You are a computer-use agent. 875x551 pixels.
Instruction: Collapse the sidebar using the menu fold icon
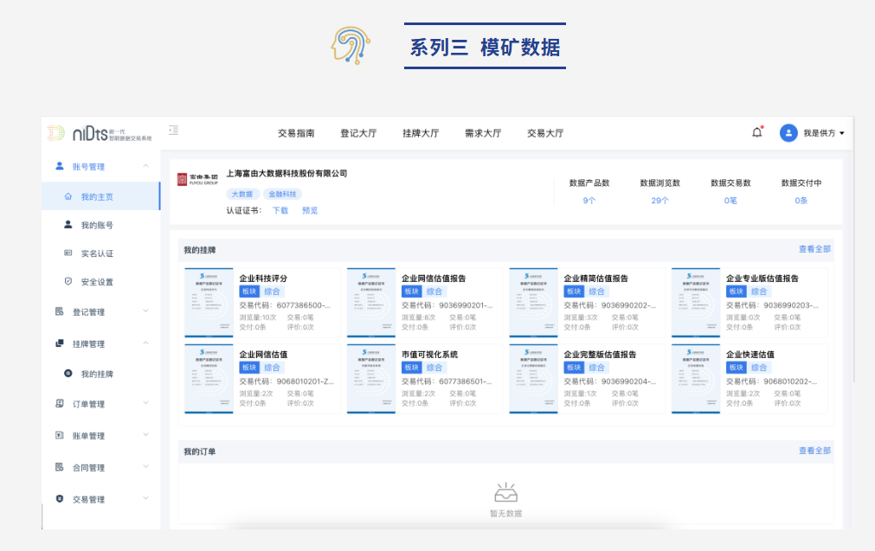174,131
